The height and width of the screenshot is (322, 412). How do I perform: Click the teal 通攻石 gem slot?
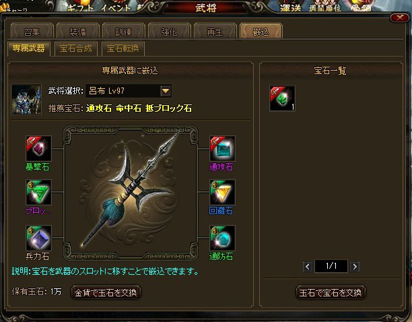[222, 148]
